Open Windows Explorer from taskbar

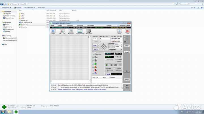9,112
